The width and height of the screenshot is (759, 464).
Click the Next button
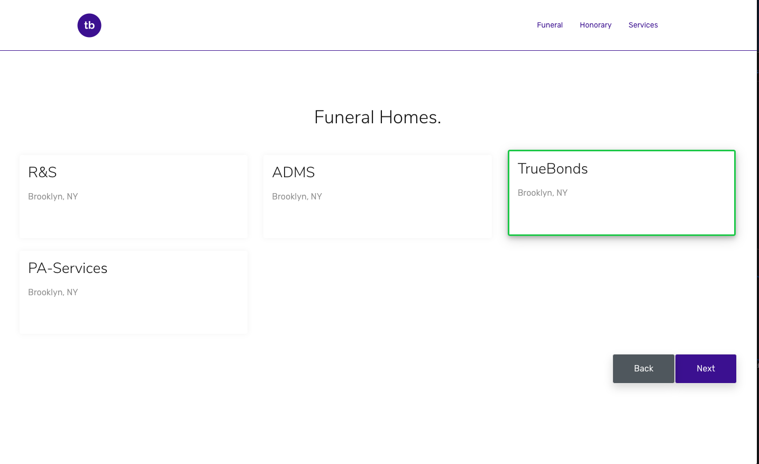(706, 369)
